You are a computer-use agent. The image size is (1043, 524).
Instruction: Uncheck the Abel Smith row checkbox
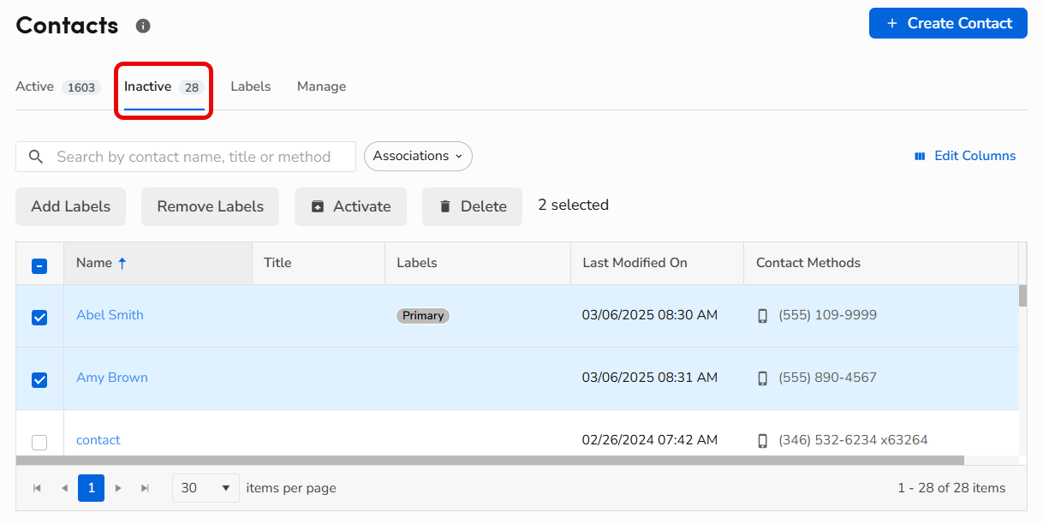click(39, 318)
